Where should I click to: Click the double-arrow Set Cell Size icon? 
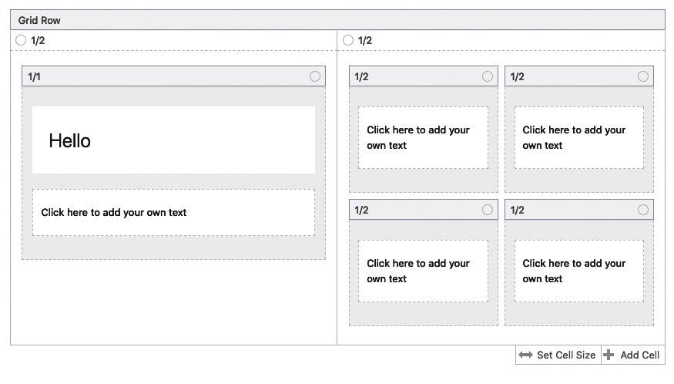pyautogui.click(x=525, y=355)
